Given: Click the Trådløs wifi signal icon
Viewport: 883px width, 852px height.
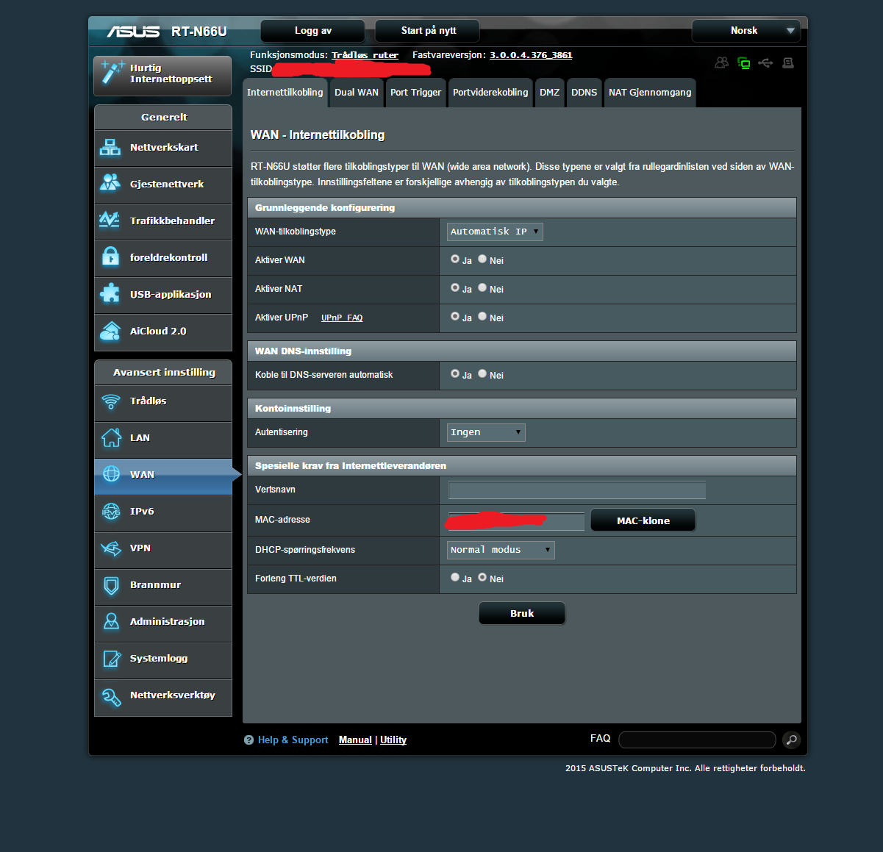Looking at the screenshot, I should pos(111,401).
